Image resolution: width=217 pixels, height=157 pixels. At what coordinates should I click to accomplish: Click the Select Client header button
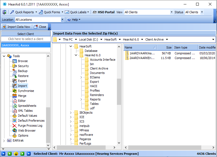[26, 34]
